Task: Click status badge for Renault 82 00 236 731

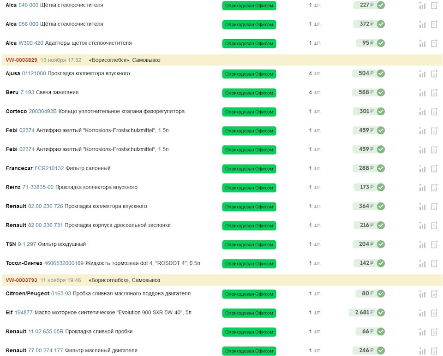Action: [249, 225]
